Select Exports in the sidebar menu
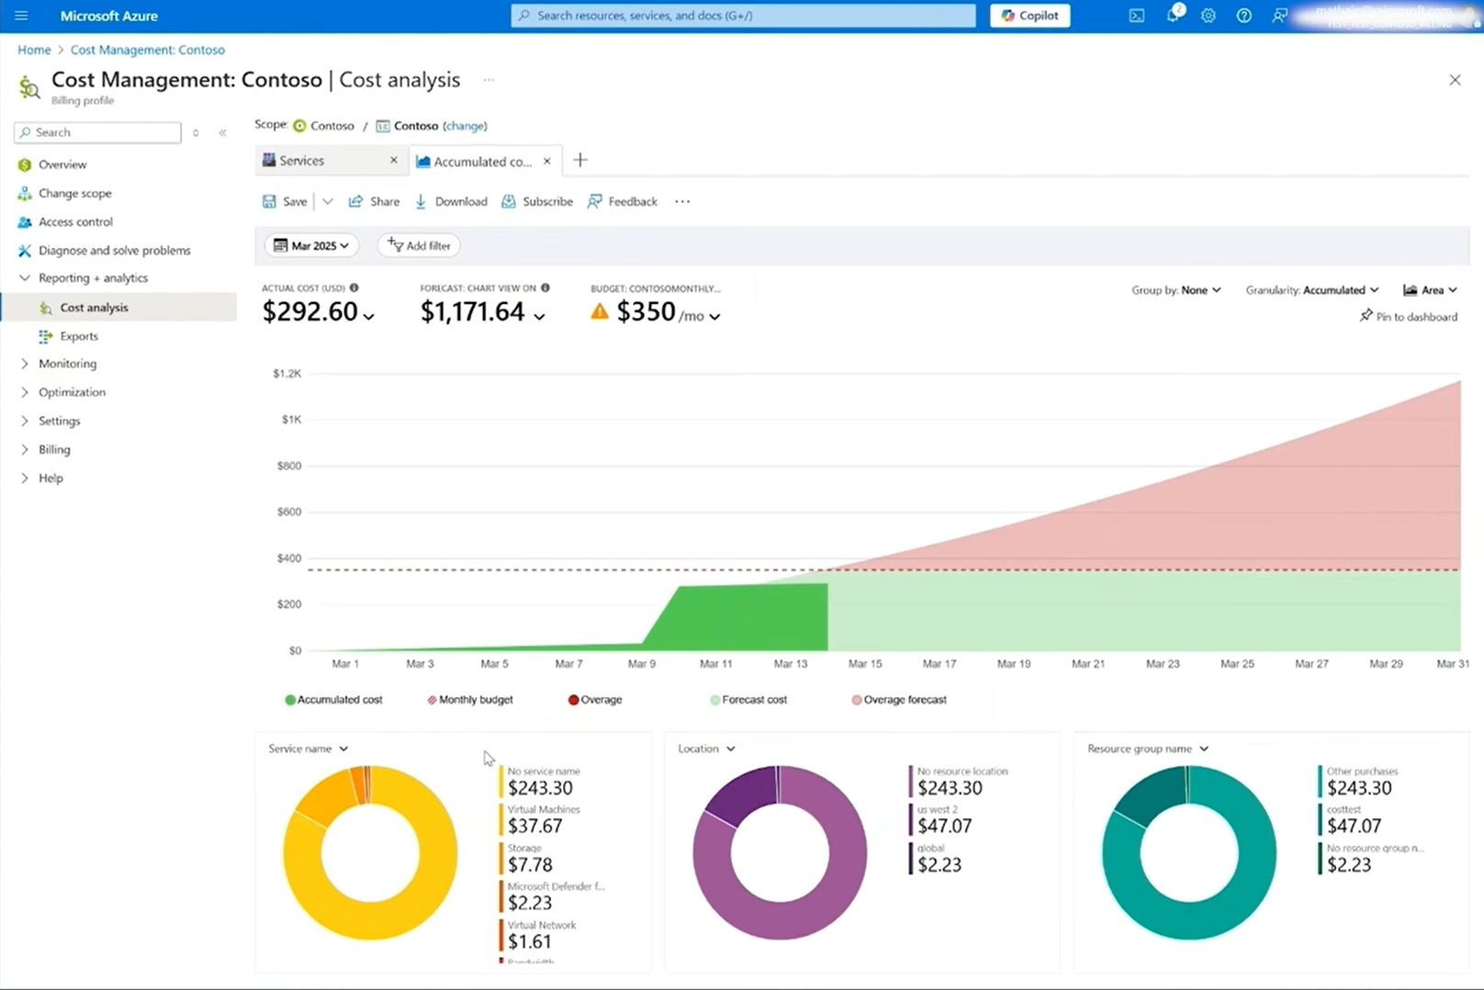This screenshot has width=1484, height=990. [79, 336]
